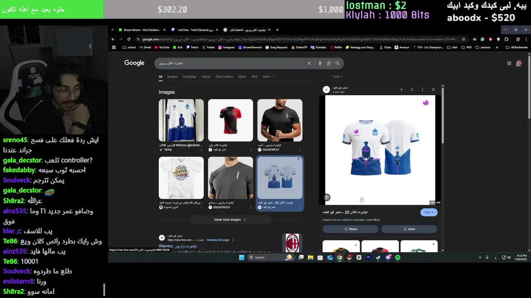Open the Chess bookmark
The height and width of the screenshot is (298, 531).
tap(385, 47)
